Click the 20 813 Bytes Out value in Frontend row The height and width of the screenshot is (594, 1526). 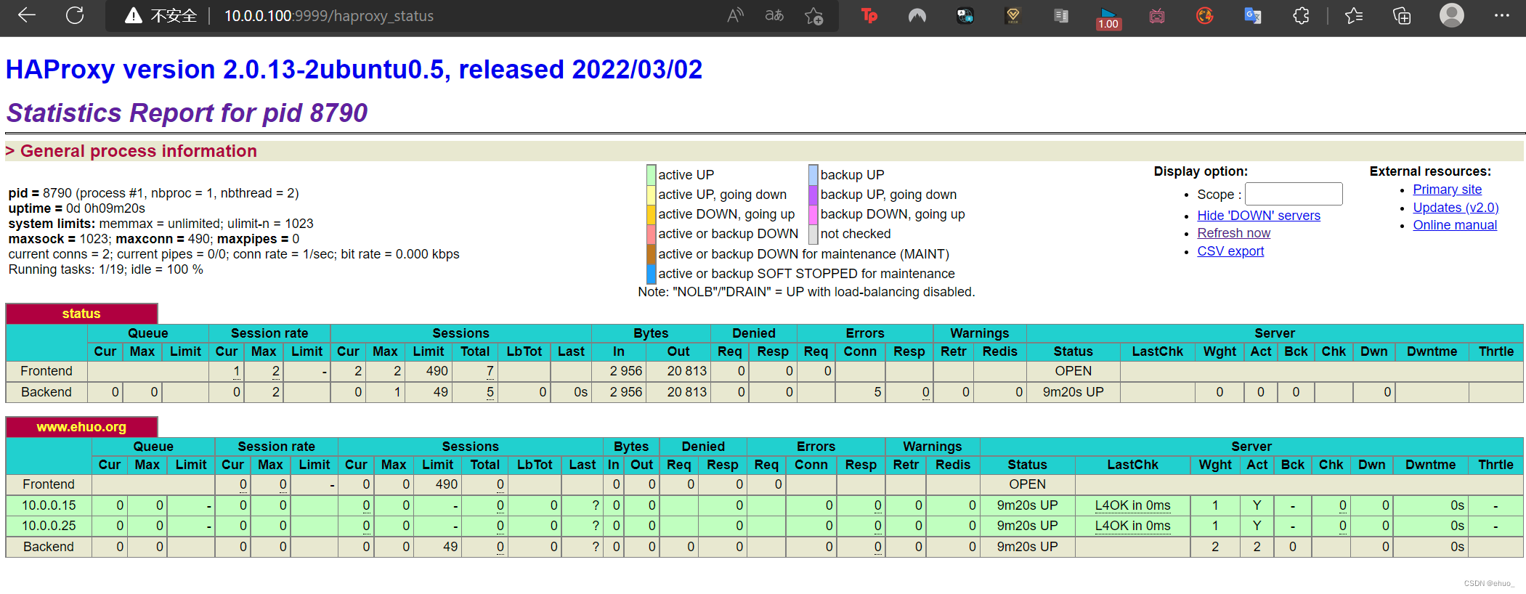[686, 371]
